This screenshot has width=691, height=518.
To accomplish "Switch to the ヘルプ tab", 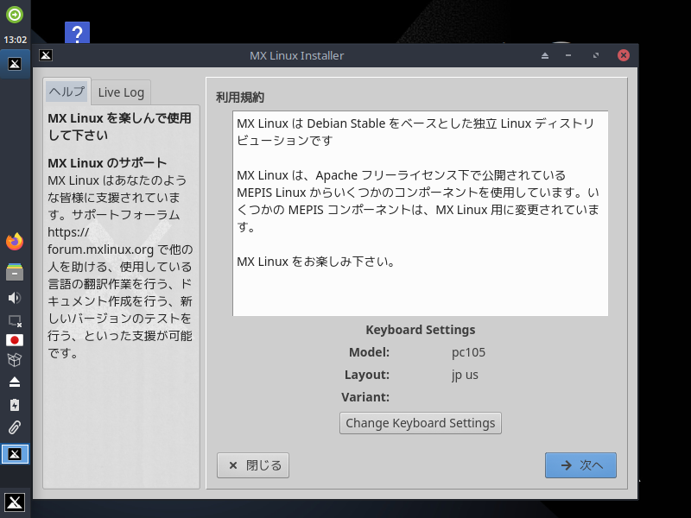I will pos(67,92).
